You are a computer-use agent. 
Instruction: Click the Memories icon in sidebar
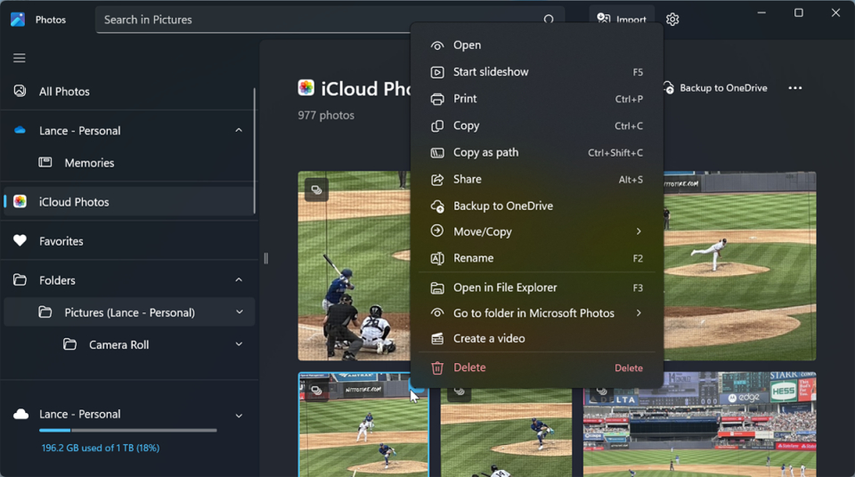[45, 163]
